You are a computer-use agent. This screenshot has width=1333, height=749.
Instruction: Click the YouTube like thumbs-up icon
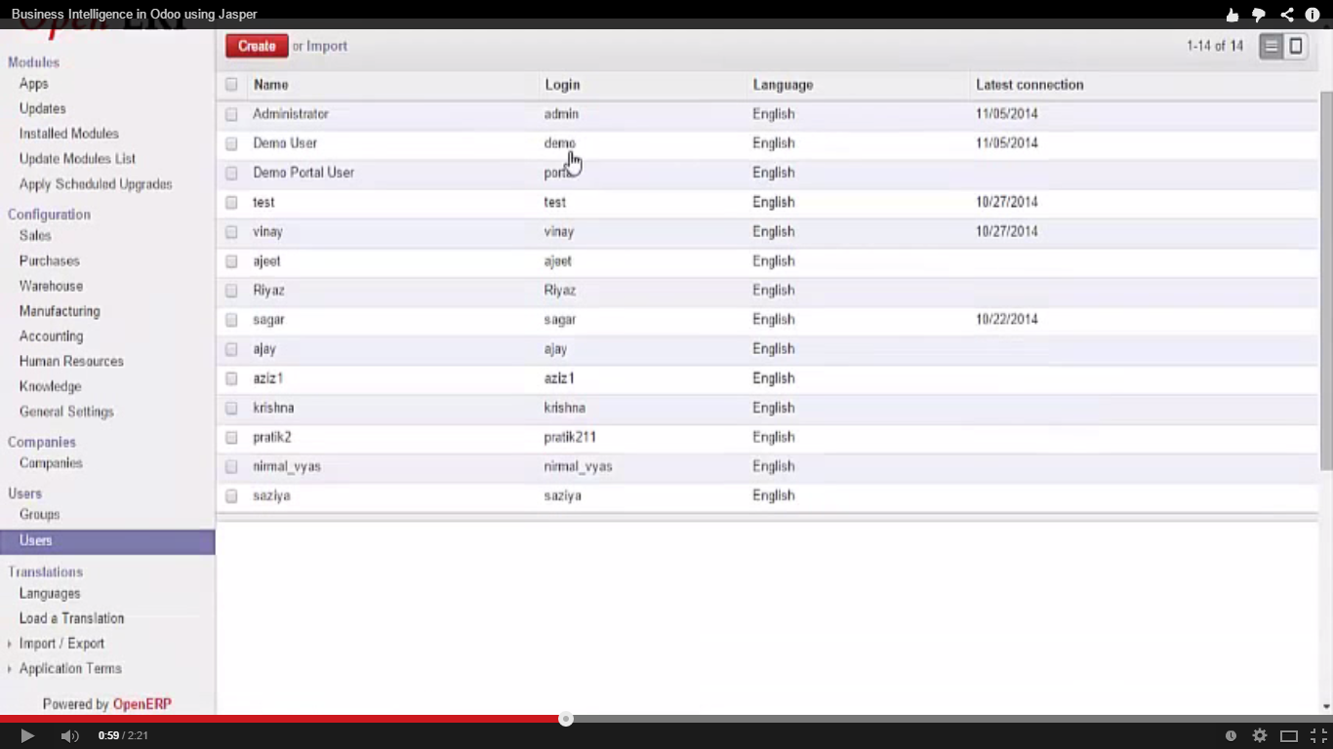tap(1232, 15)
